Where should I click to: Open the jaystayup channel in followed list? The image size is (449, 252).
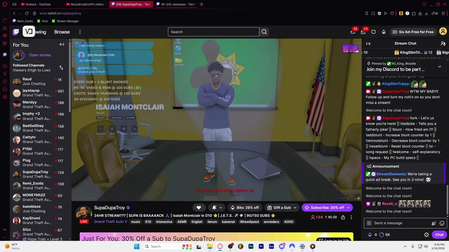[x=40, y=93]
